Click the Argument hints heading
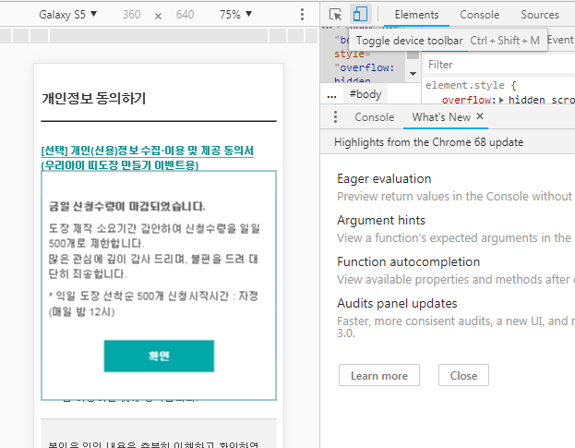The width and height of the screenshot is (575, 448). click(x=381, y=220)
